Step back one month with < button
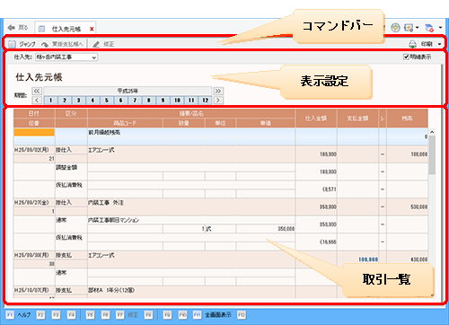This screenshot has height=325, width=449. (37, 100)
